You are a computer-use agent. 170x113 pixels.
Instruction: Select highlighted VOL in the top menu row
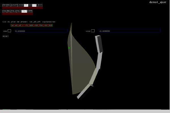pos(26,5)
